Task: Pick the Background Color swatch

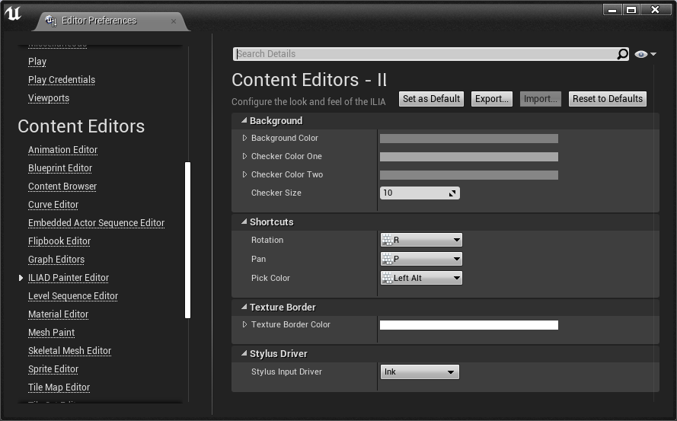Action: pos(469,139)
